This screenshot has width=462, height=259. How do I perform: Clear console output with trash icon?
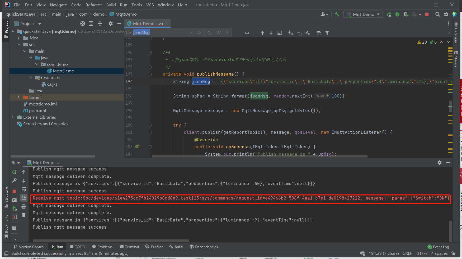coord(24,215)
